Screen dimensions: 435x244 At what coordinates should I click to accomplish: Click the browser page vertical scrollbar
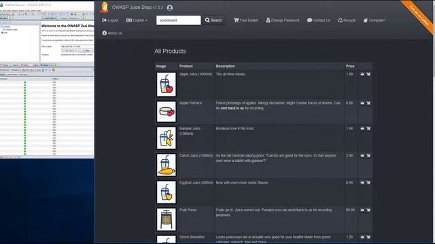coord(434,122)
